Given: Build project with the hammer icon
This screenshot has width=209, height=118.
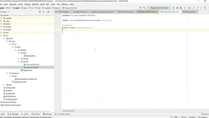Looking at the screenshot, I should coord(144,8).
